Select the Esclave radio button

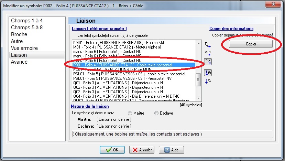156,113
